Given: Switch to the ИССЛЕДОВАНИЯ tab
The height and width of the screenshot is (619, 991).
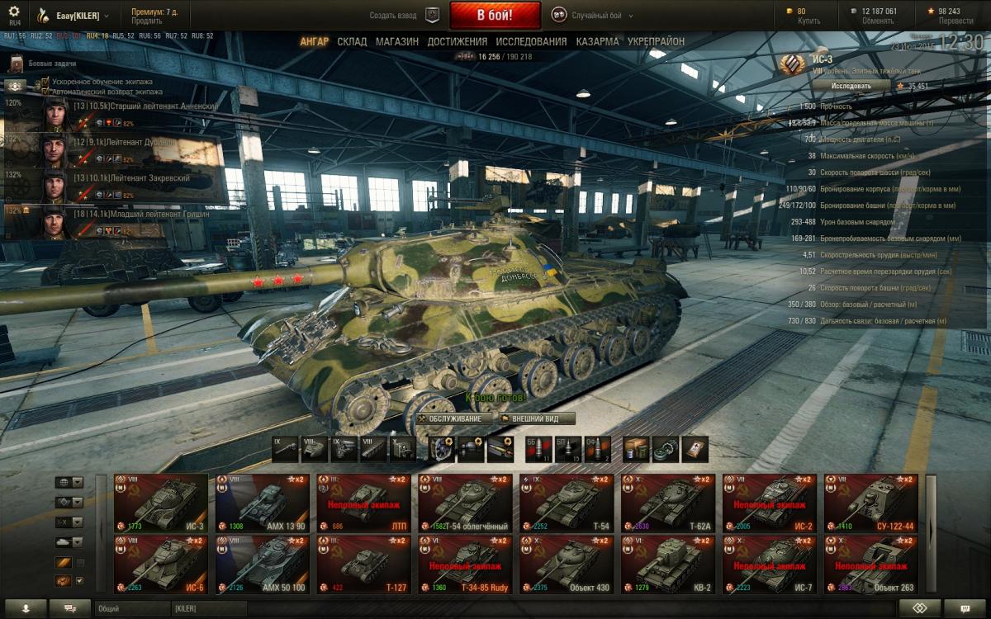Looking at the screenshot, I should pyautogui.click(x=531, y=41).
